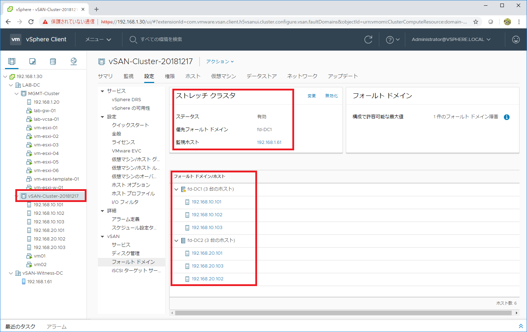The image size is (527, 332).
Task: Select ライセンス setting
Action: coord(123,142)
